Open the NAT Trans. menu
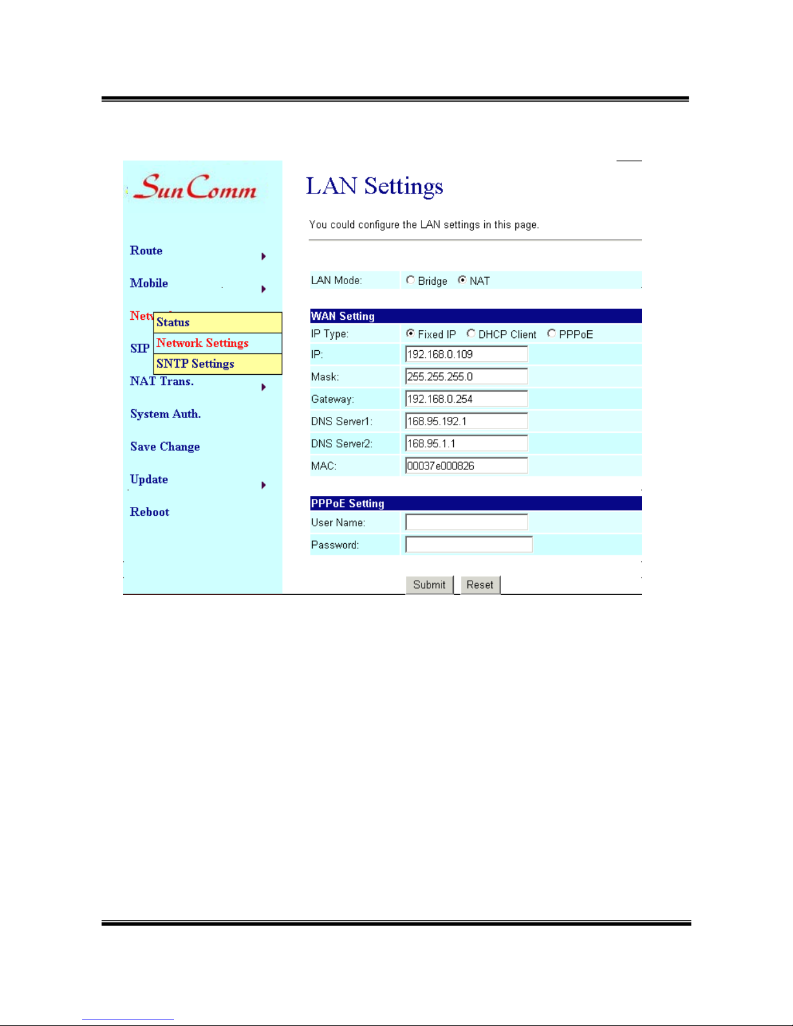 tap(162, 381)
